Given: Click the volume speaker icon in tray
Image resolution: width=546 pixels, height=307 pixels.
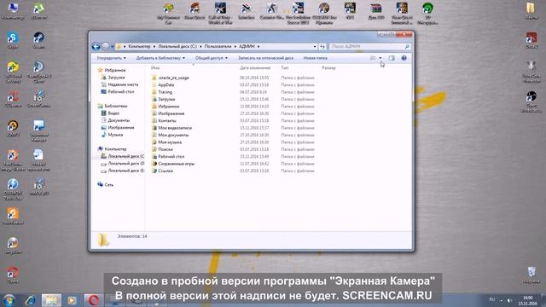Looking at the screenshot, I should coord(509,299).
